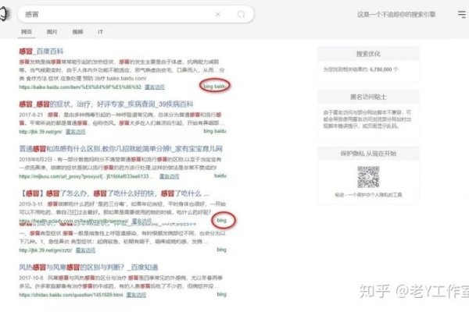Click the http://jbk.39.net/gm/ URL
Viewport: 469px width, 312px height.
coord(41,131)
